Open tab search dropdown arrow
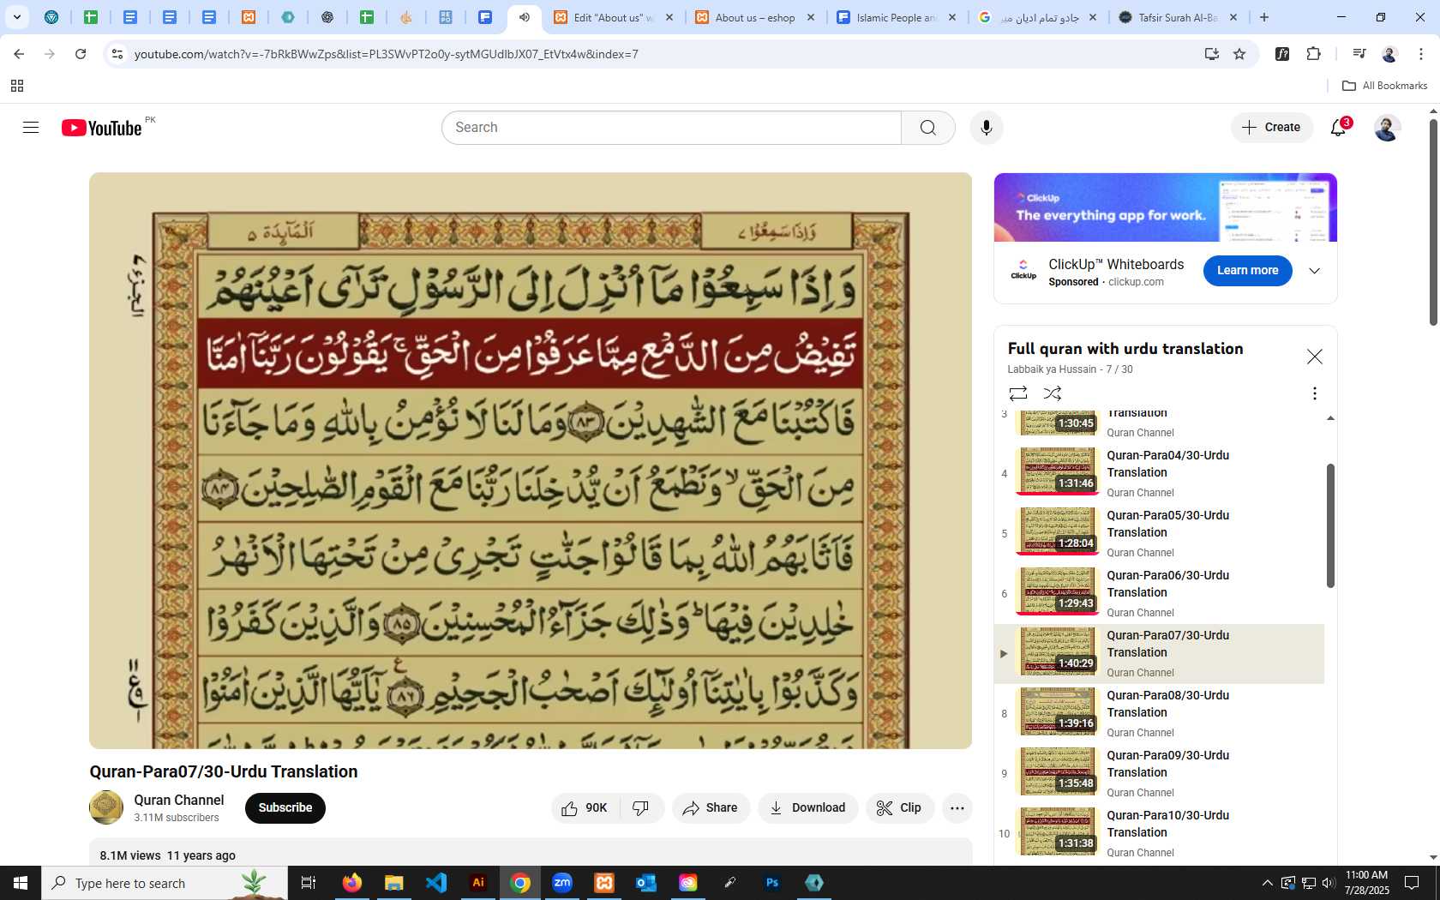1440x900 pixels. coord(16,17)
